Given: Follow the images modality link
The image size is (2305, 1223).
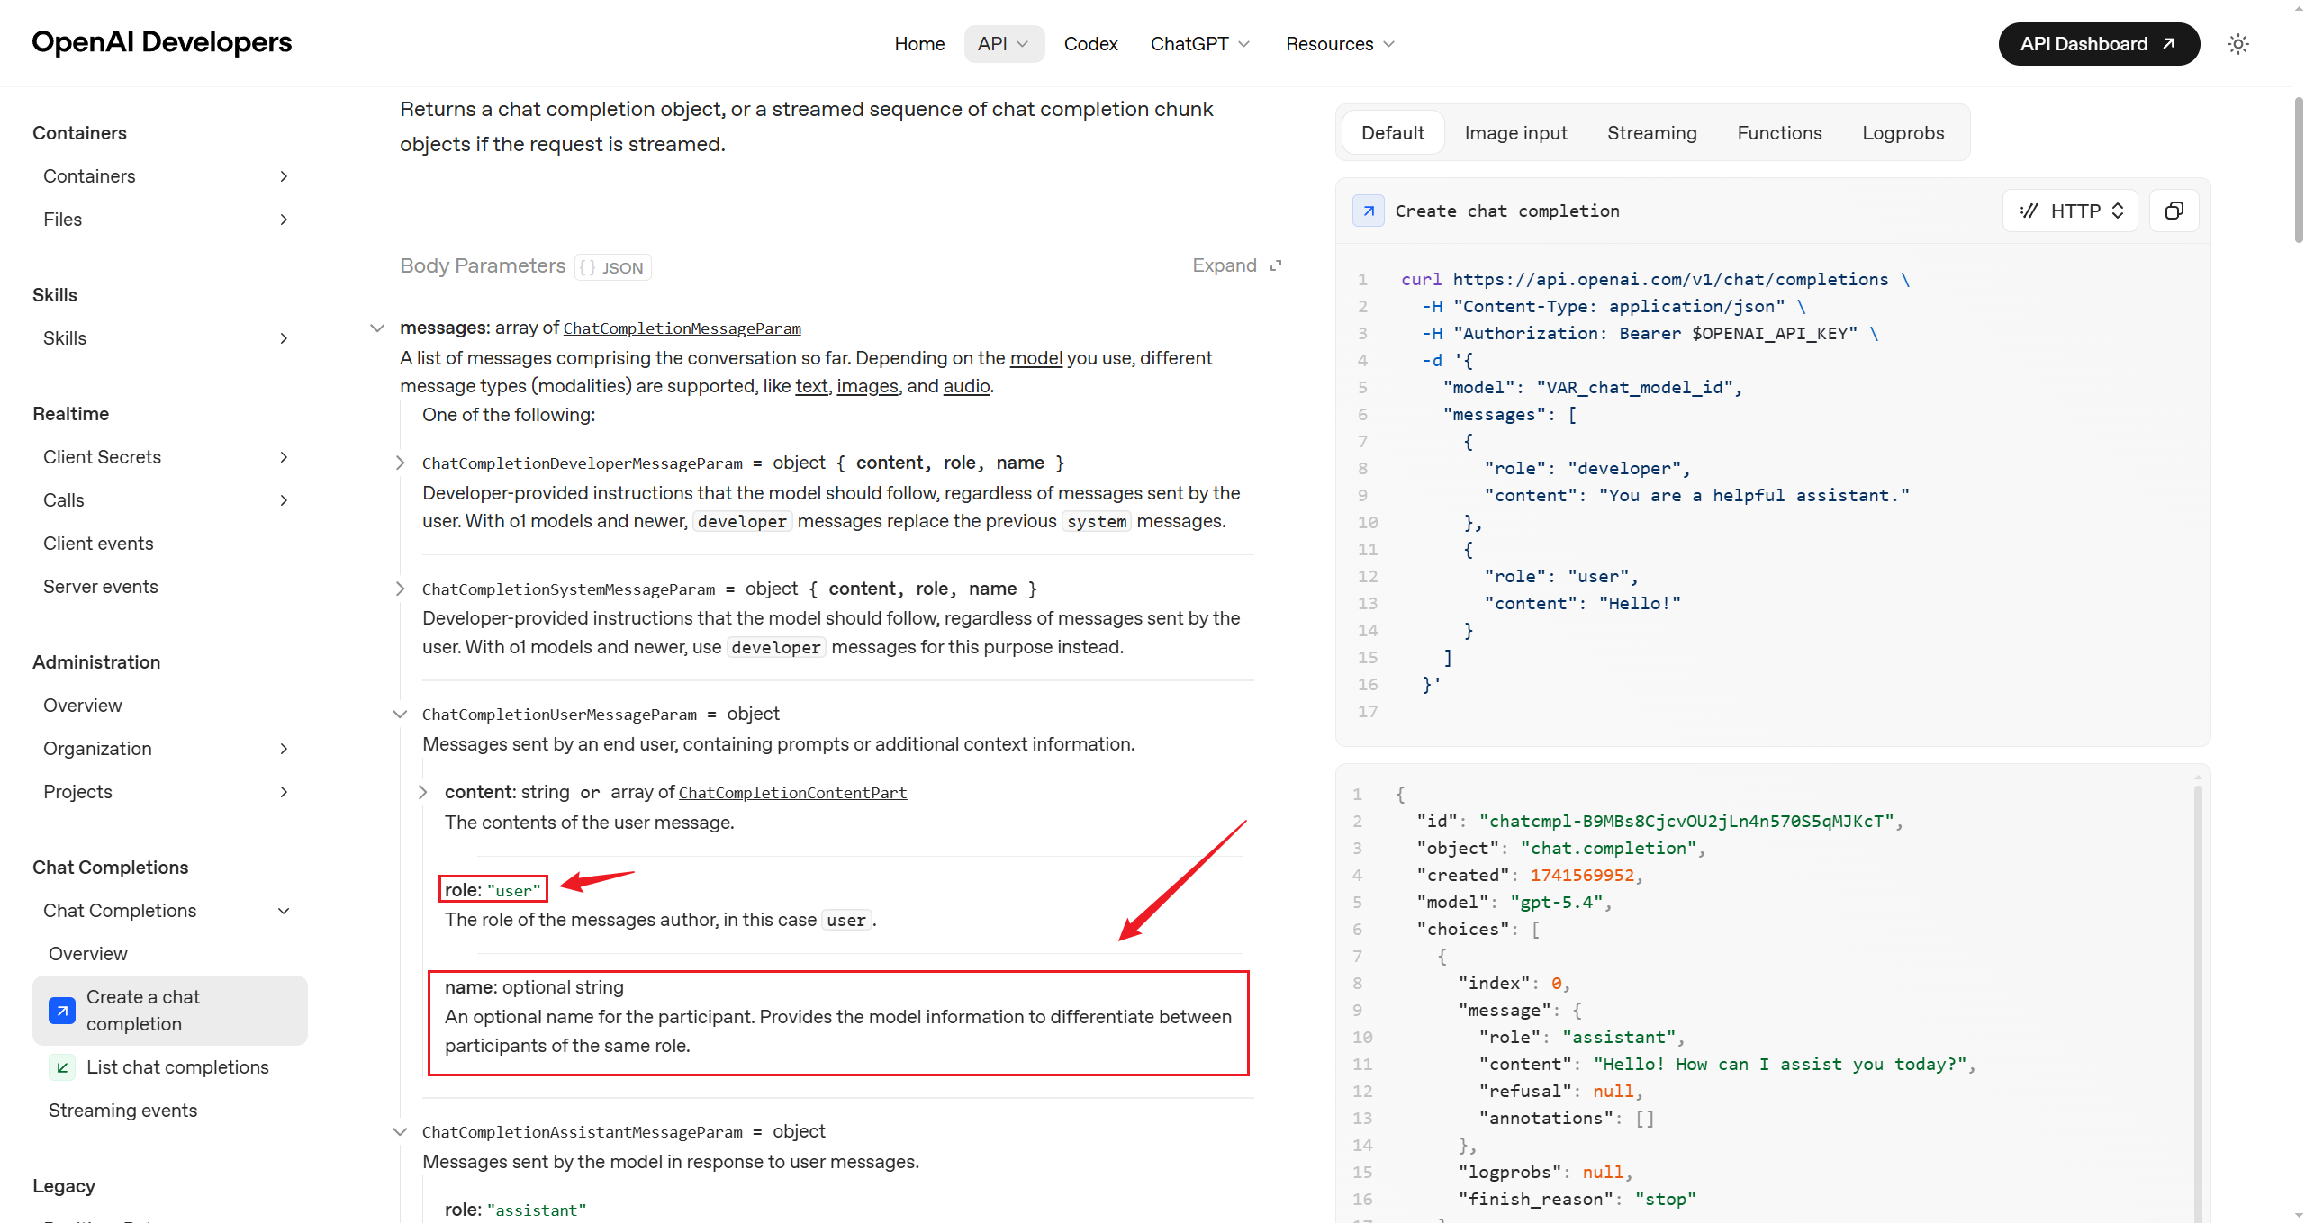Looking at the screenshot, I should [867, 386].
